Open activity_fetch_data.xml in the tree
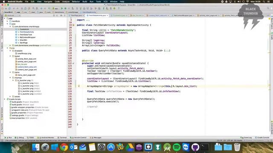Screen dimensions: 273x153 [27, 59]
